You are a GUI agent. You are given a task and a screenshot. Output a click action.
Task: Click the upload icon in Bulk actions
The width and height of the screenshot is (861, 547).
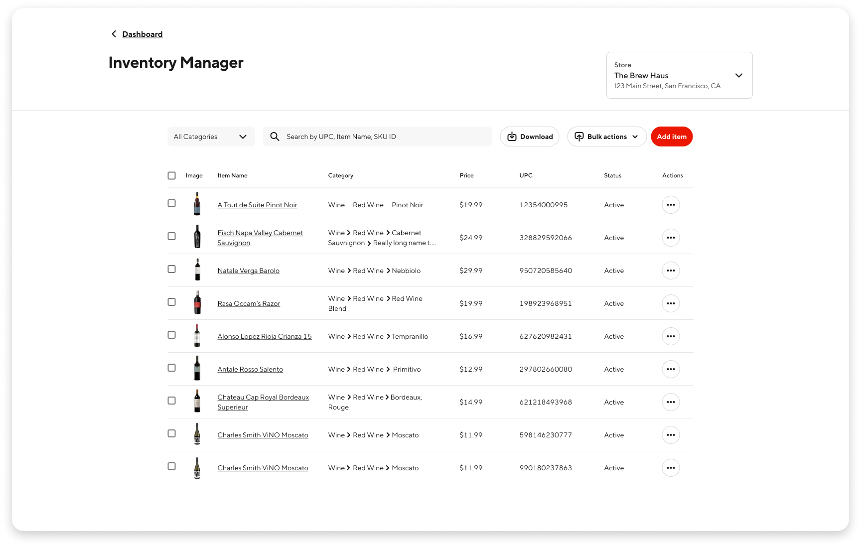tap(579, 136)
